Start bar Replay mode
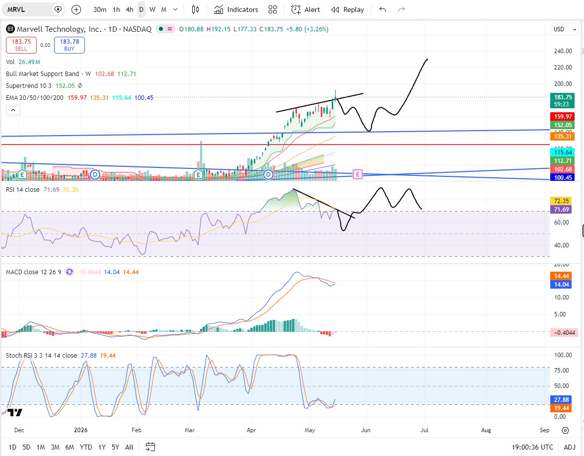Viewport: 584px width, 456px height. click(348, 10)
